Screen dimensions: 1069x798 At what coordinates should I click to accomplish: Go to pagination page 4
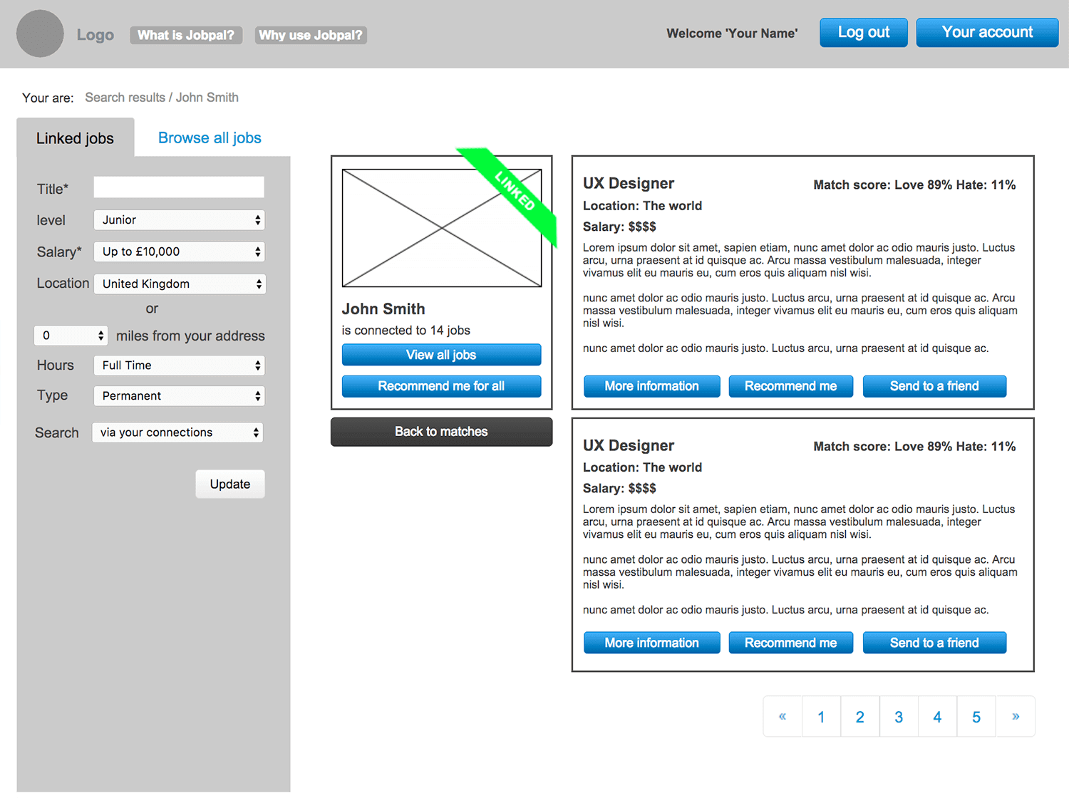937,716
